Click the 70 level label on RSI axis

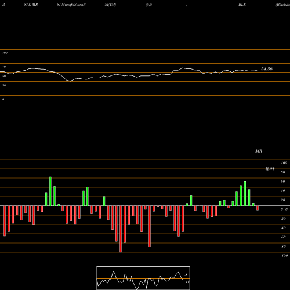(4, 67)
